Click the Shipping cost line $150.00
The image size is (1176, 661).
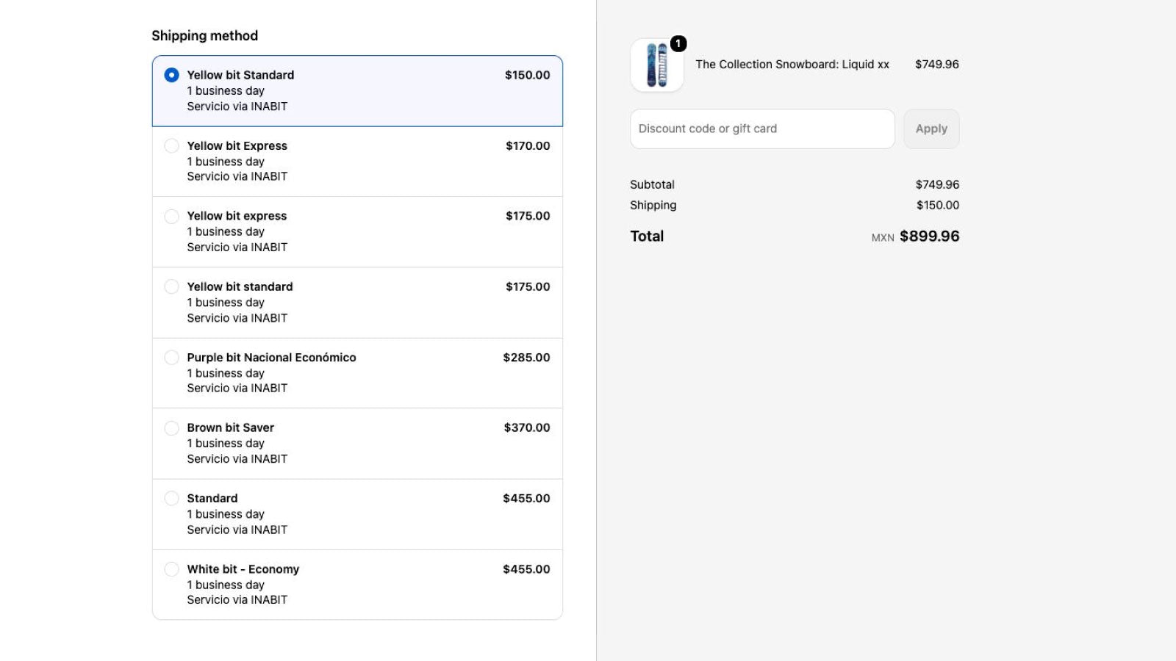tap(937, 205)
